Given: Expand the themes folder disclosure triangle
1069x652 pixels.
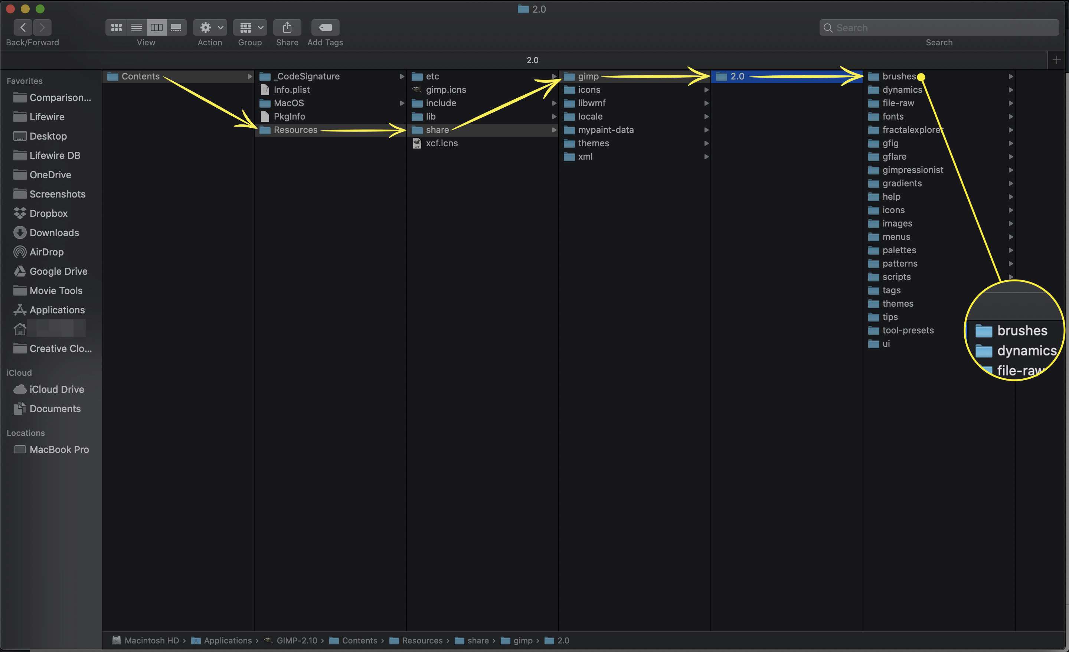Looking at the screenshot, I should (1011, 303).
